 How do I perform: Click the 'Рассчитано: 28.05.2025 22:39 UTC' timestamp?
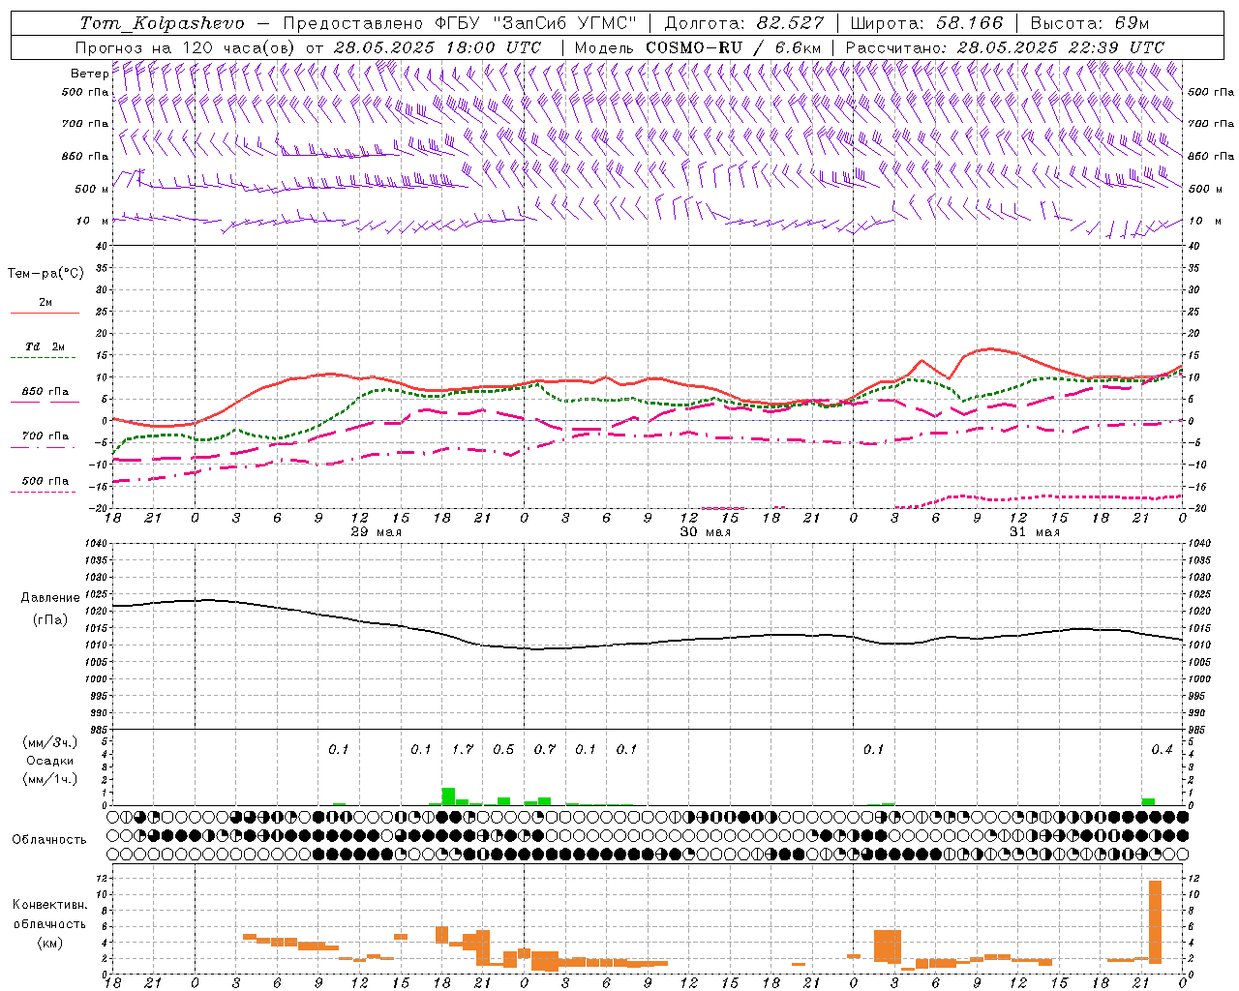(x=1006, y=47)
